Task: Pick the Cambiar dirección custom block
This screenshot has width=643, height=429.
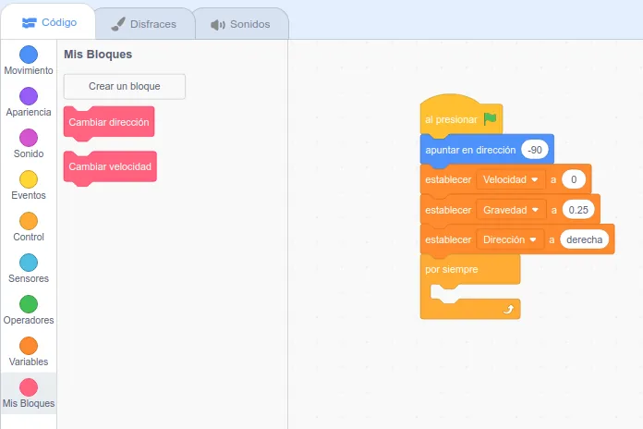Action: tap(109, 122)
